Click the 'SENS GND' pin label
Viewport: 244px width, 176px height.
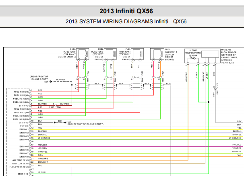point(23,174)
